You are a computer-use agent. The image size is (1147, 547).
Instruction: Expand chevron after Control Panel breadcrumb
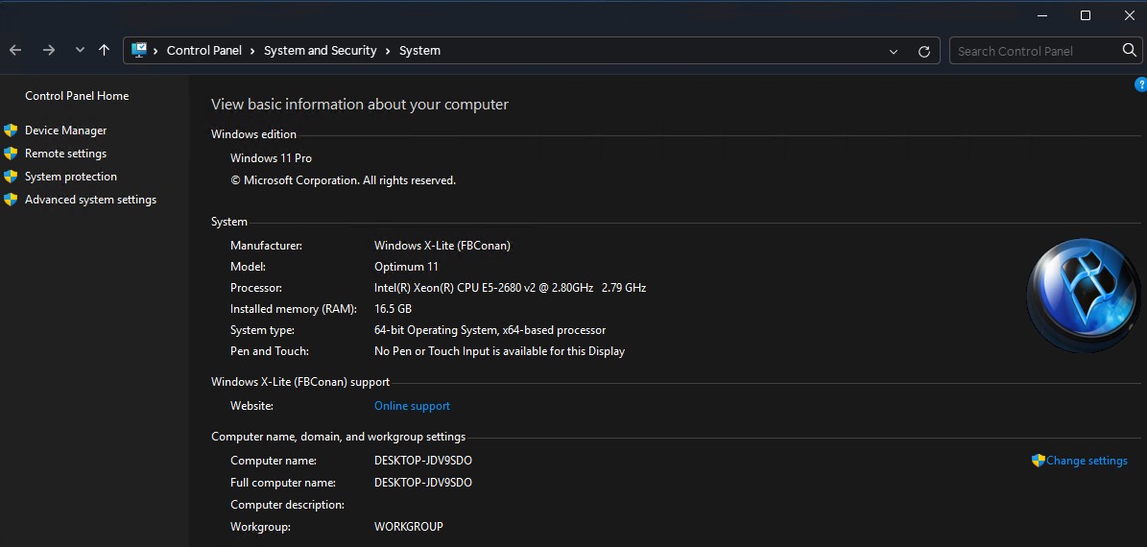point(252,51)
